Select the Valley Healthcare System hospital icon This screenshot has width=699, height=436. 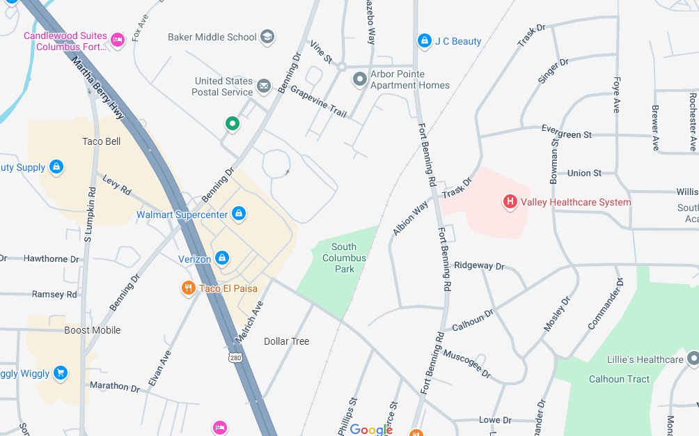[510, 201]
